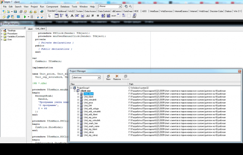Open the Project menu
This screenshot has height=155, width=243.
pos(34,7)
